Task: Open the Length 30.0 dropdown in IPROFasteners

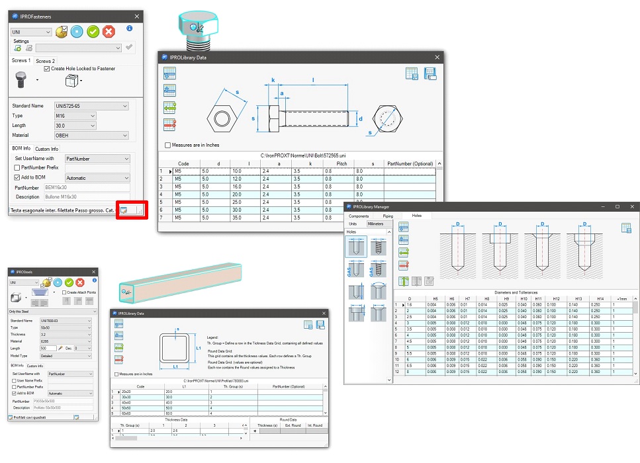Action: [x=75, y=126]
